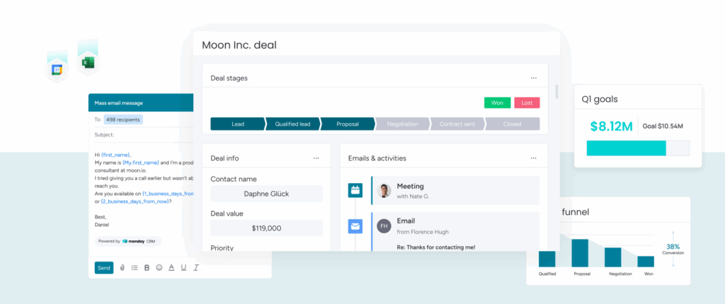
Task: Toggle underline formatting in email toolbar
Action: (x=183, y=268)
